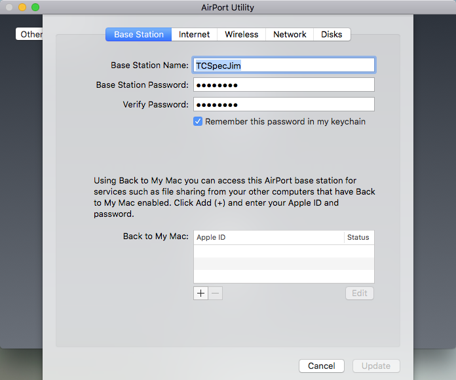Minimize the AirPort Utility window
The image size is (456, 380).
[x=22, y=7]
